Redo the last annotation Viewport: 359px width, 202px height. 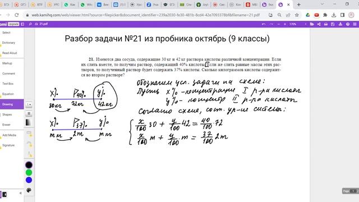click(x=271, y=24)
